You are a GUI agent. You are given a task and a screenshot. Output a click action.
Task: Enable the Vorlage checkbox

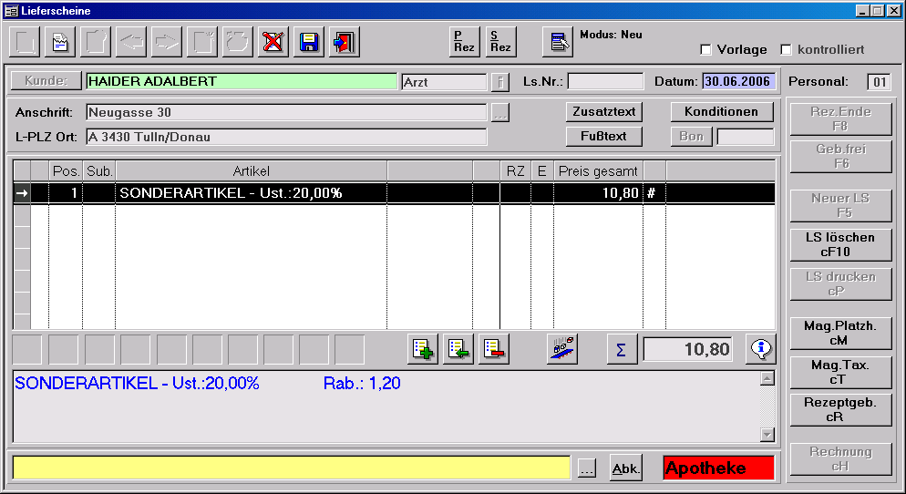click(x=705, y=49)
